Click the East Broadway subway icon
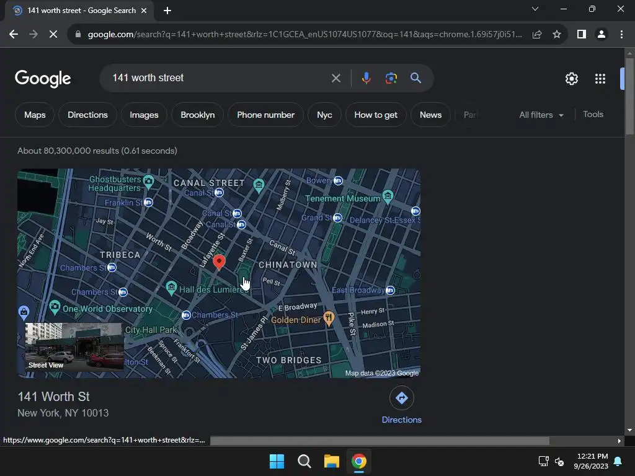This screenshot has height=476, width=635. (390, 290)
